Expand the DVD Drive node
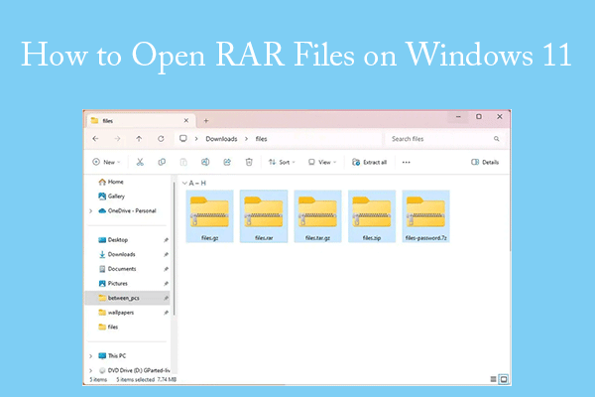The image size is (595, 397). tap(90, 370)
